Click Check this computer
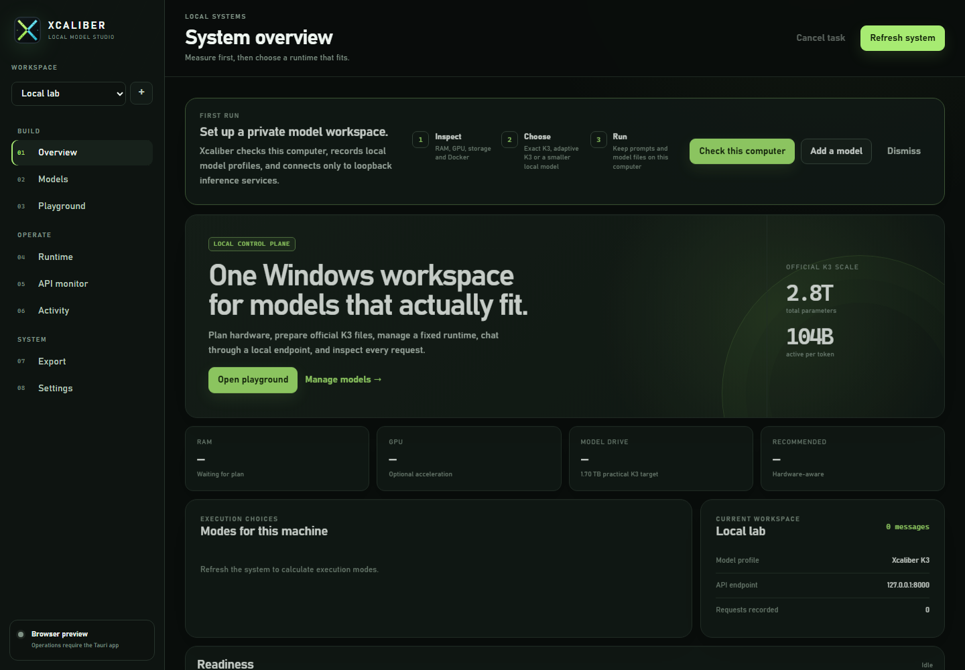 (x=742, y=151)
